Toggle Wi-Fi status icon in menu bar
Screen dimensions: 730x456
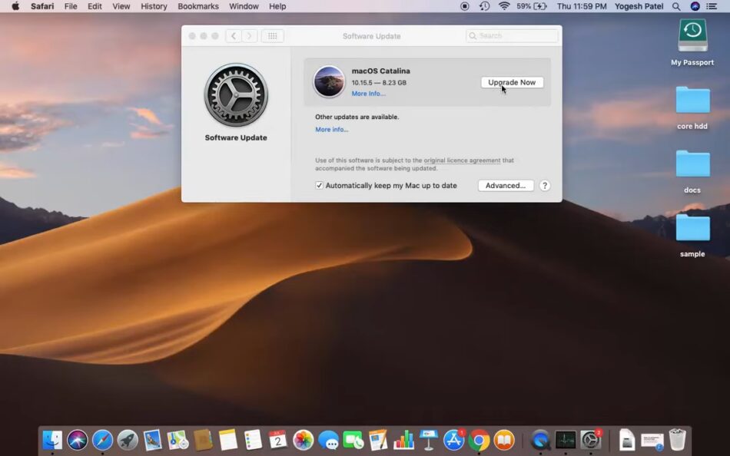[x=503, y=6]
